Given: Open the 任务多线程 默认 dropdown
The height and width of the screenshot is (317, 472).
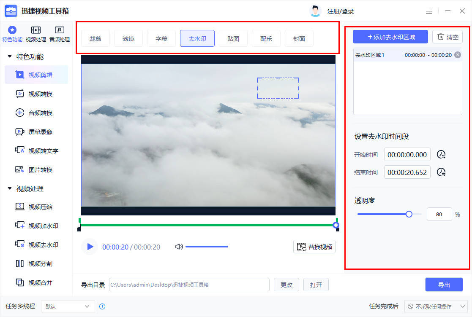Looking at the screenshot, I should [x=68, y=306].
